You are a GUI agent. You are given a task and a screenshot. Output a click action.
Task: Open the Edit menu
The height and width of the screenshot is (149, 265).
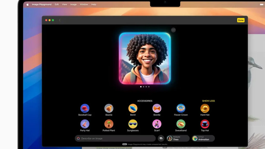pos(57,4)
